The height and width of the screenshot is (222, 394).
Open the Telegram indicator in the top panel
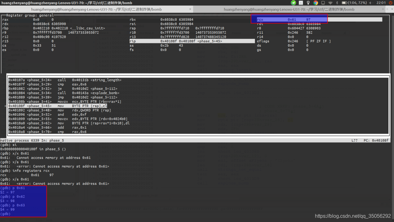[x=293, y=3]
